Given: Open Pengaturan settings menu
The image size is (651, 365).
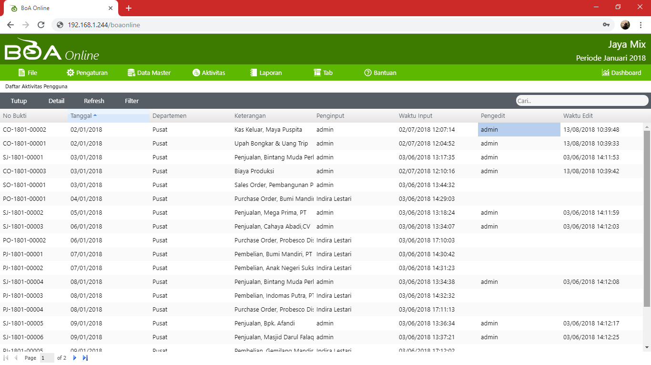Looking at the screenshot, I should click(87, 73).
